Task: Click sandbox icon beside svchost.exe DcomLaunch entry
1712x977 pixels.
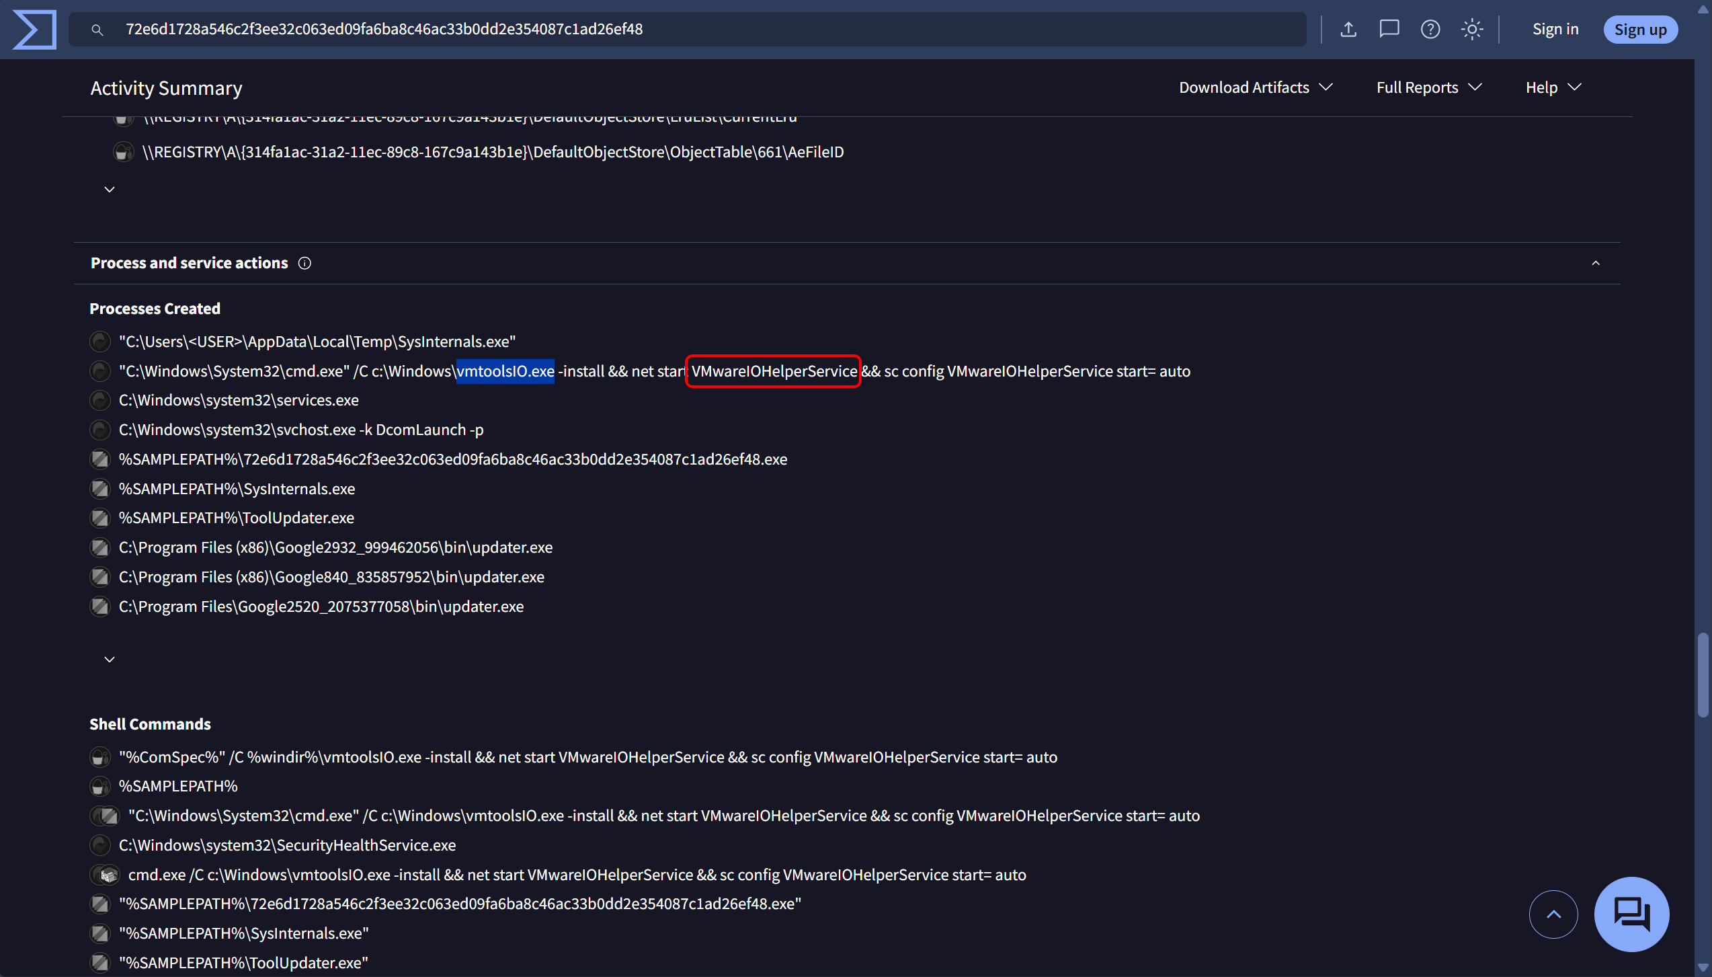Action: [100, 430]
